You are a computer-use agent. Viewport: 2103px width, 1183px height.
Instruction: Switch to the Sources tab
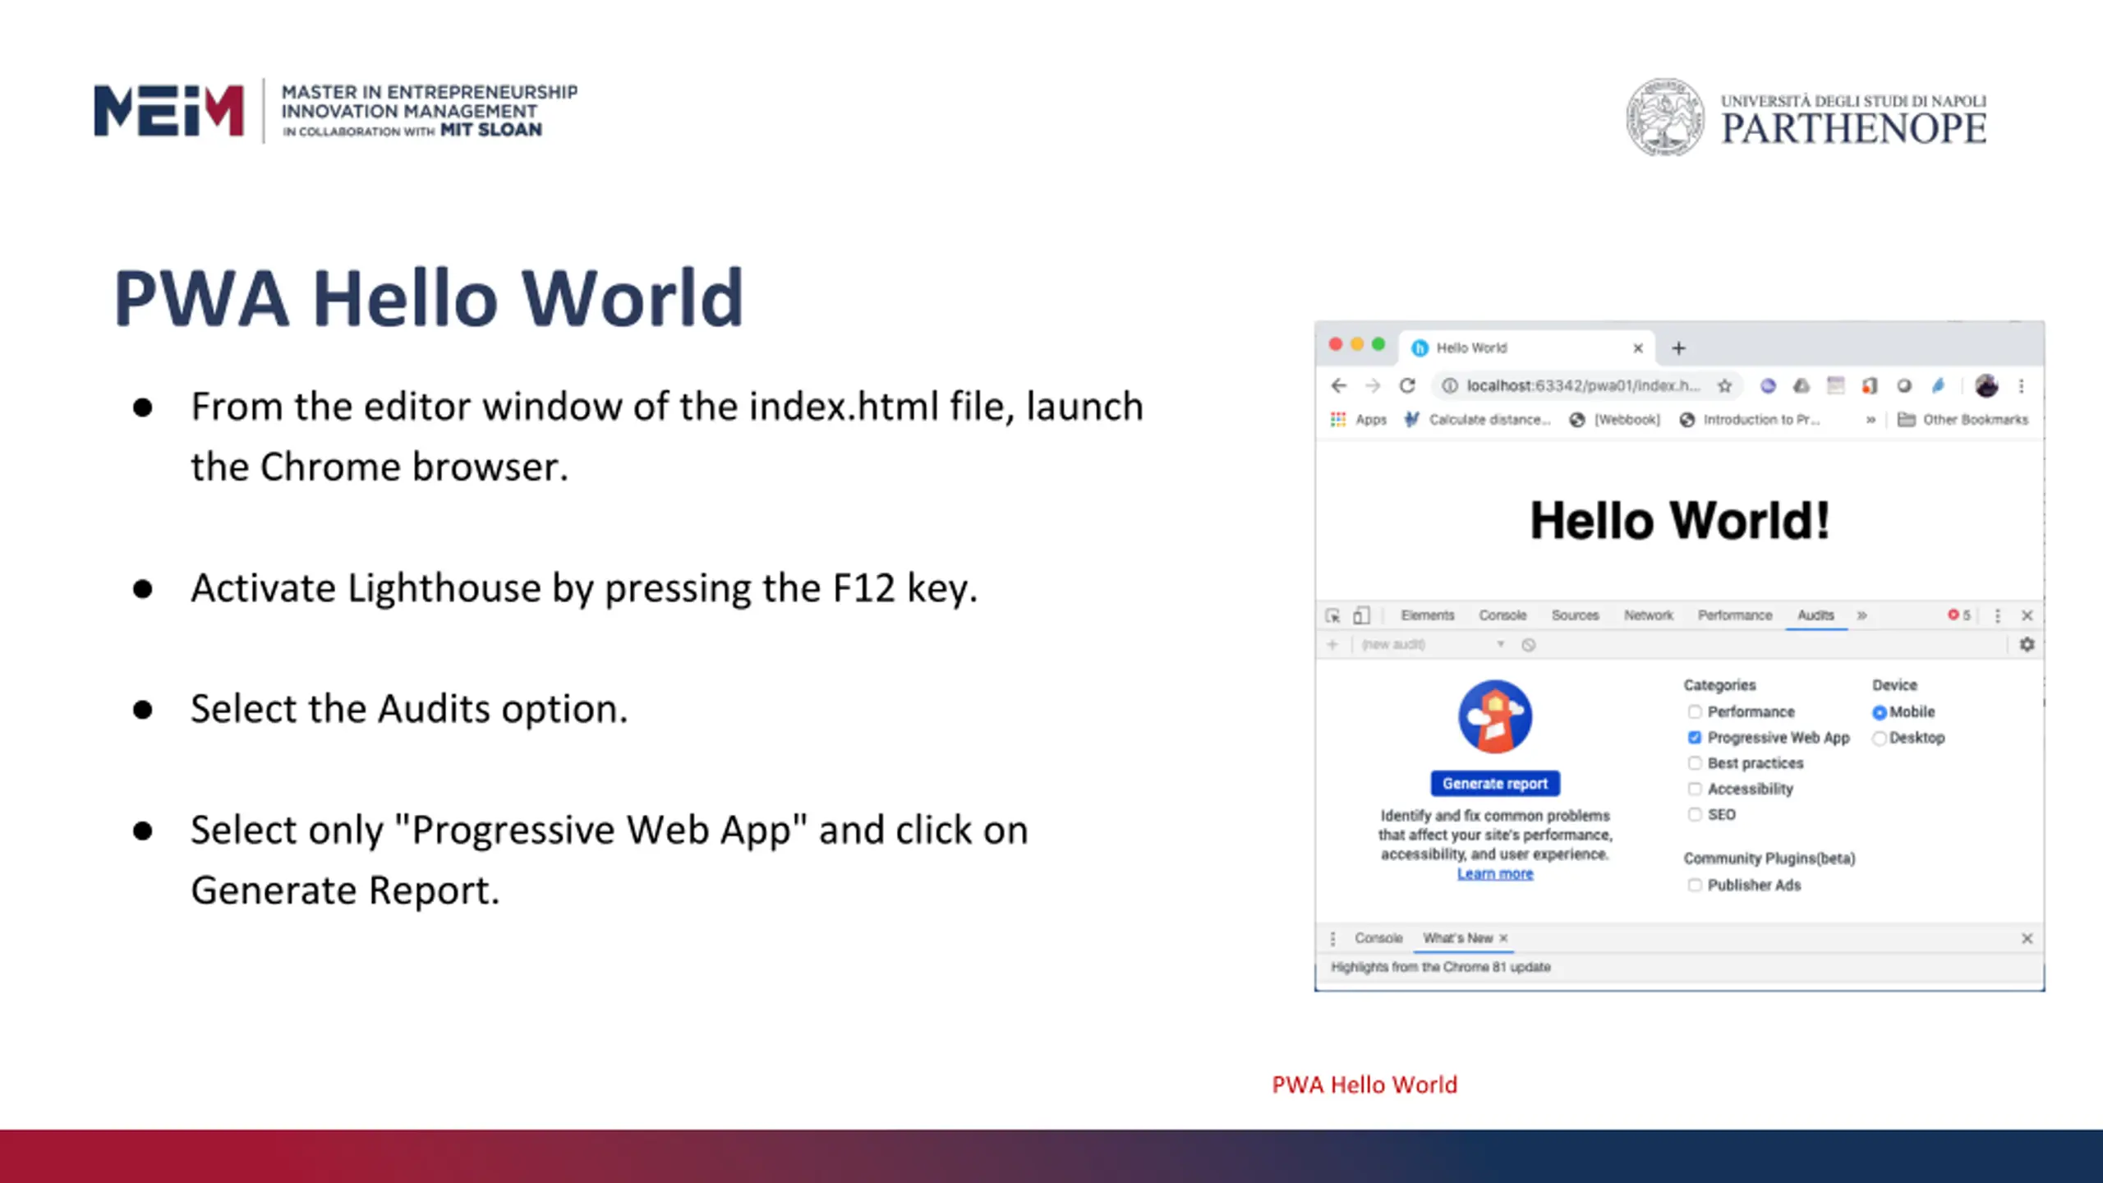tap(1575, 615)
